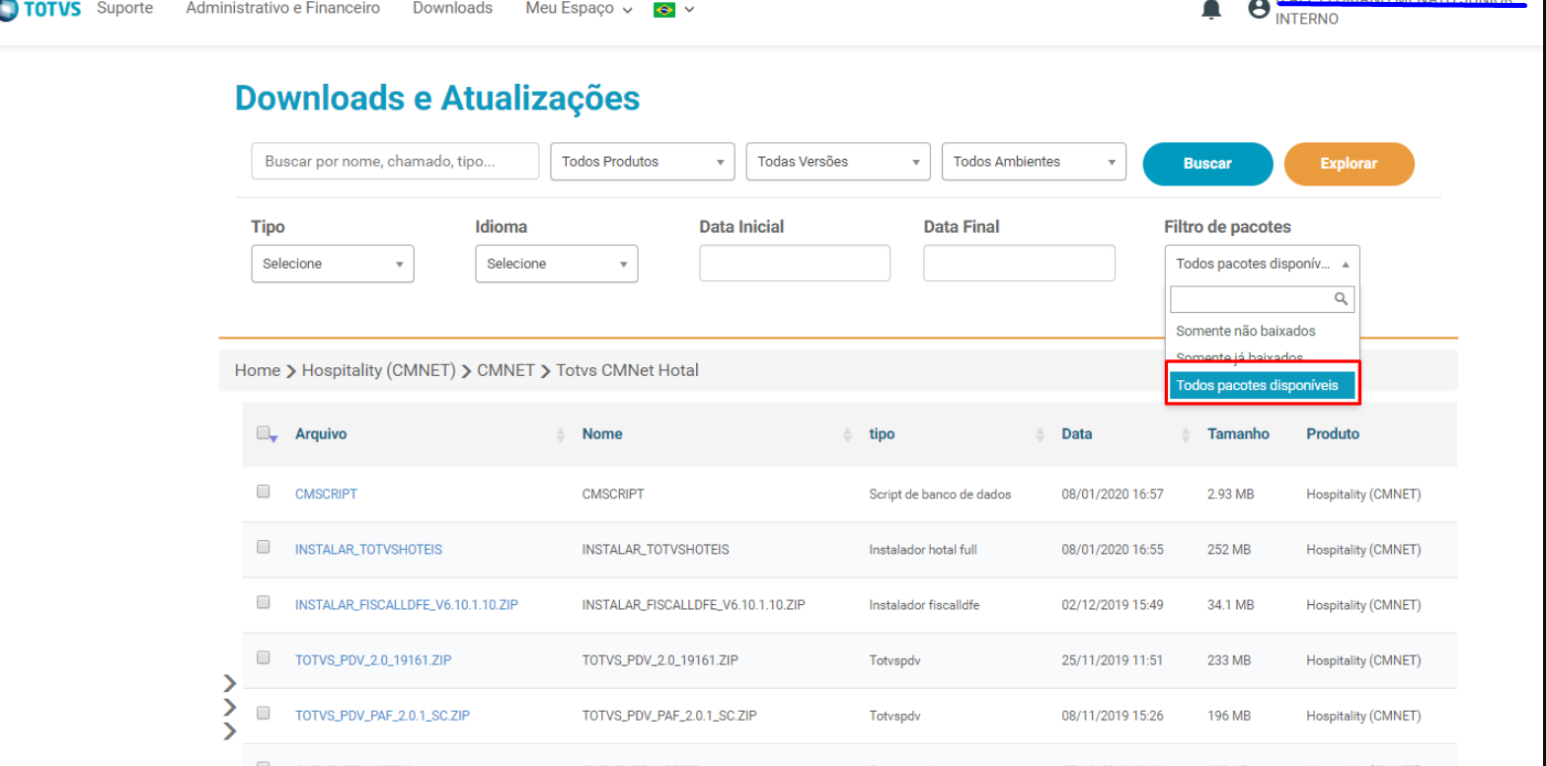
Task: Open the TOTVS_PDV_2.0_19161.ZIP file link
Action: coord(373,659)
